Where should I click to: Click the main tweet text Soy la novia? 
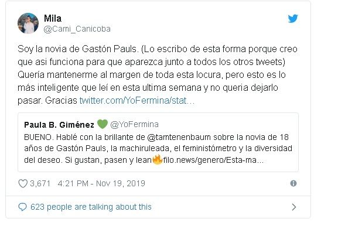(x=158, y=75)
